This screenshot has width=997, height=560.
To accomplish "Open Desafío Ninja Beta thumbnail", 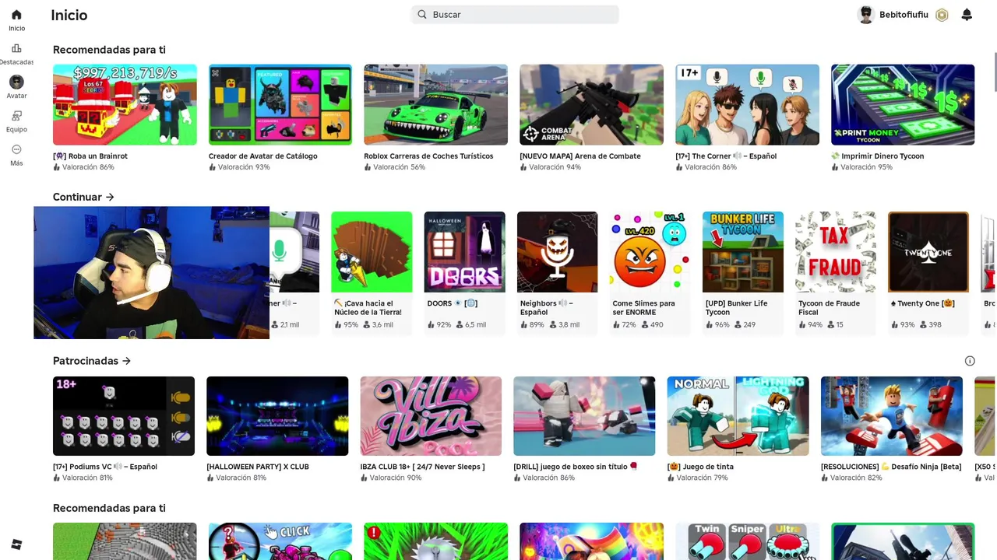I will (892, 416).
